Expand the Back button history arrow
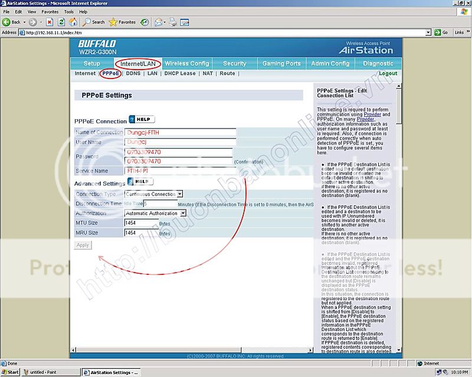 tap(24, 22)
